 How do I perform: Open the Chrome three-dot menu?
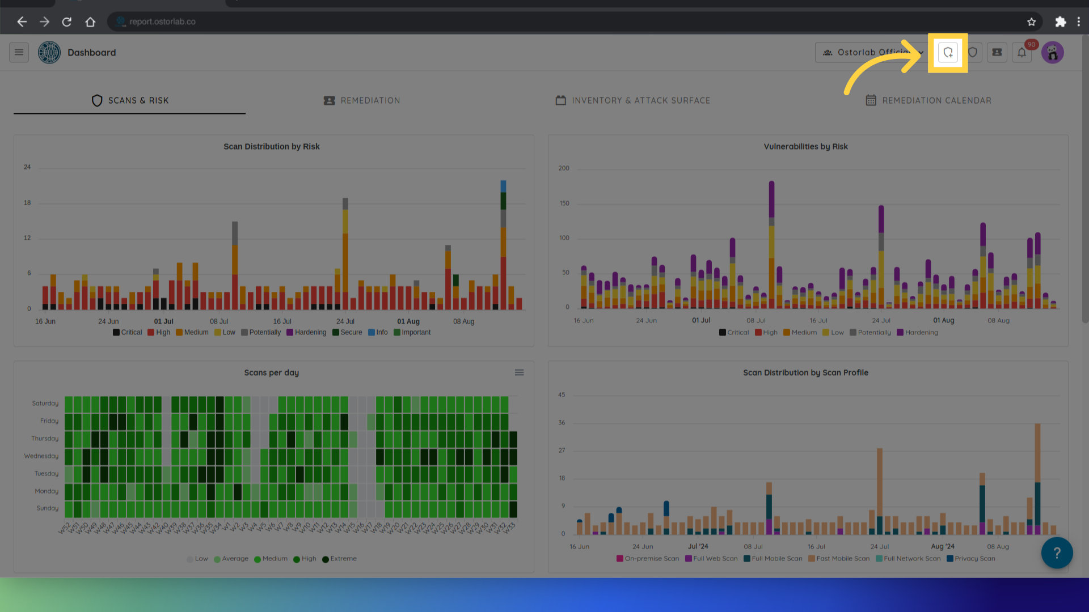[1079, 22]
